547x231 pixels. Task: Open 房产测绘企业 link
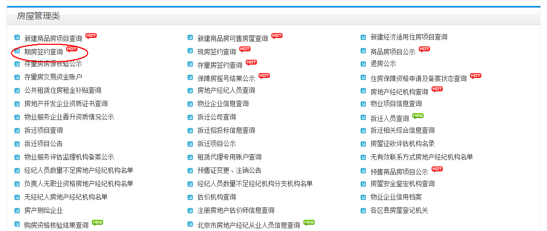click(x=44, y=210)
